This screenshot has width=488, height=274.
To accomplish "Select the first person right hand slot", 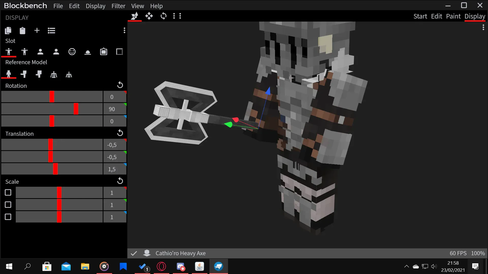I will [x=40, y=52].
